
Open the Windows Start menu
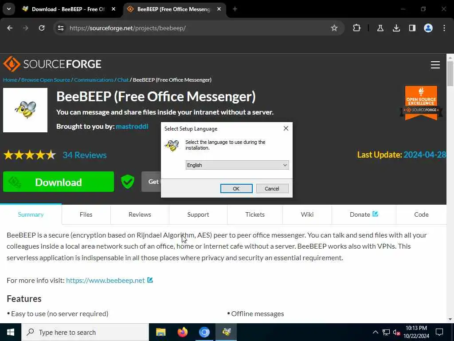click(11, 332)
